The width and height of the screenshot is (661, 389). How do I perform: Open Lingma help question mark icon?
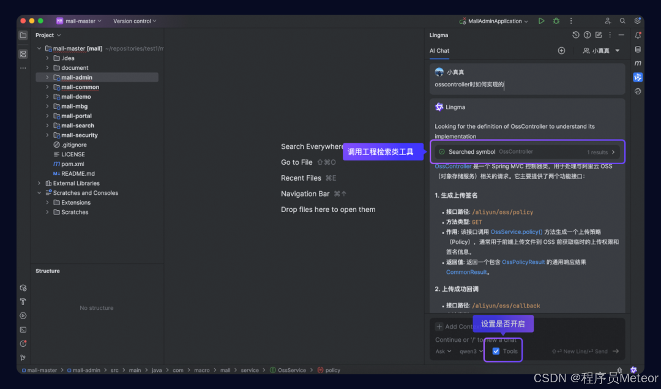point(587,35)
